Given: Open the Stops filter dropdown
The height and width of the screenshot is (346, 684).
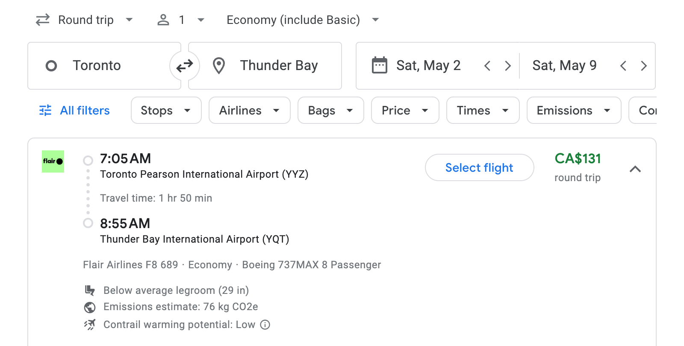Looking at the screenshot, I should click(166, 110).
